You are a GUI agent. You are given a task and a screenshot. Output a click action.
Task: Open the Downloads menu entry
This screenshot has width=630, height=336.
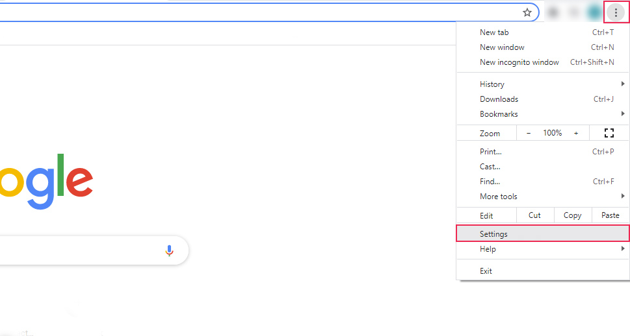coord(499,99)
